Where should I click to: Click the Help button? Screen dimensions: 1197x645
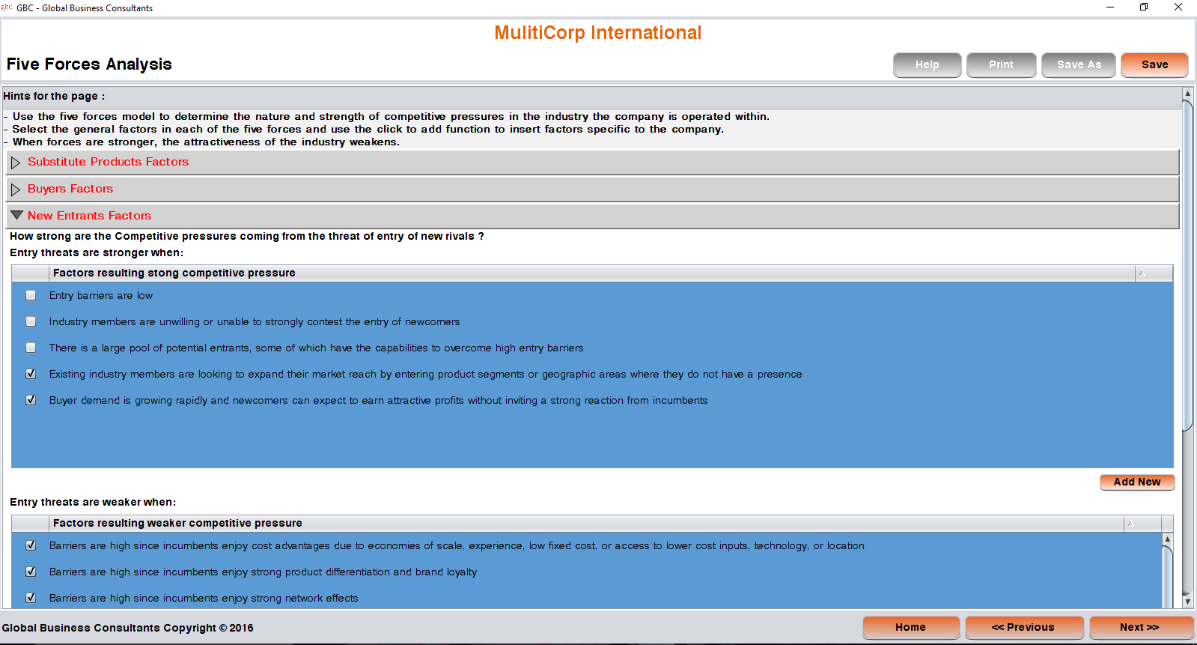coord(927,65)
